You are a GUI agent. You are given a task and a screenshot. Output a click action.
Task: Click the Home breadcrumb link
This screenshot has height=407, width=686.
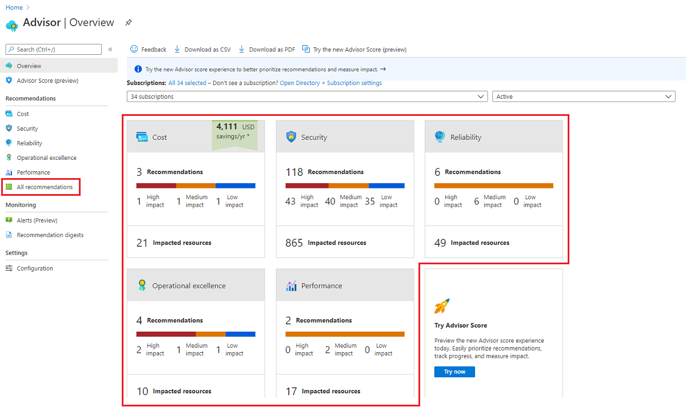tap(14, 7)
